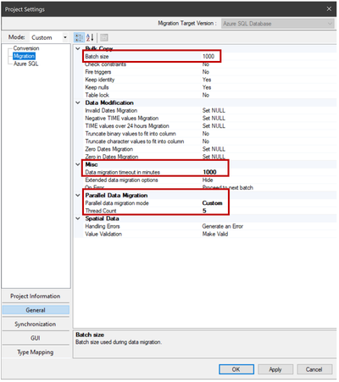The width and height of the screenshot is (339, 382).
Task: Click the Hide value for Extended options
Action: pyautogui.click(x=208, y=180)
